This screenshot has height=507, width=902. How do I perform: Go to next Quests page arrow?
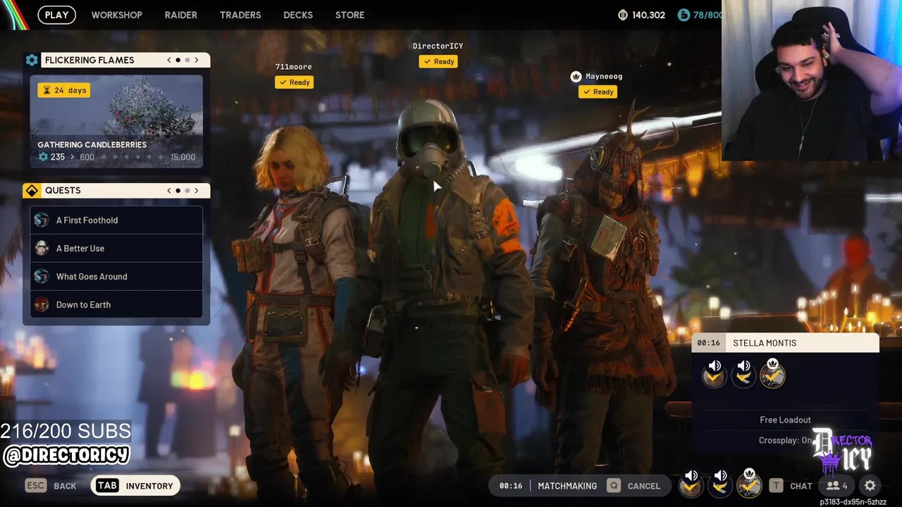pos(197,191)
